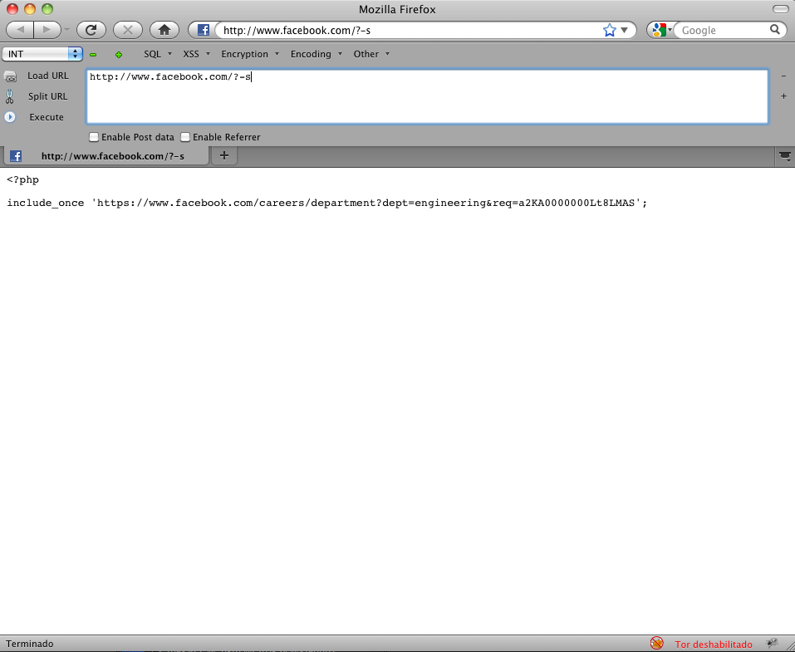Close window with the red button
Viewport: 795px width, 652px height.
[x=12, y=9]
